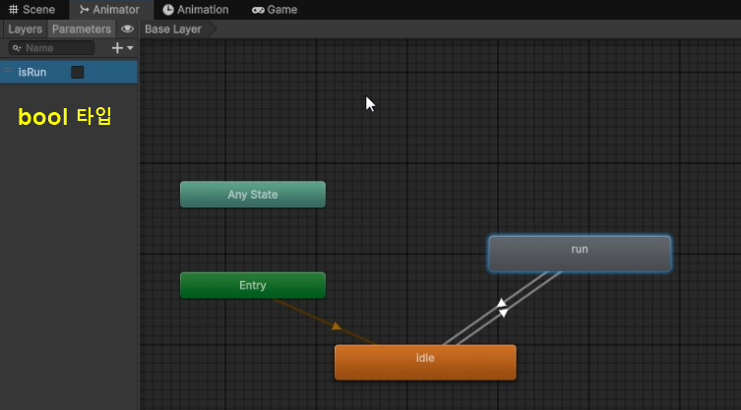Toggle the isRun bool checkbox

pyautogui.click(x=78, y=72)
